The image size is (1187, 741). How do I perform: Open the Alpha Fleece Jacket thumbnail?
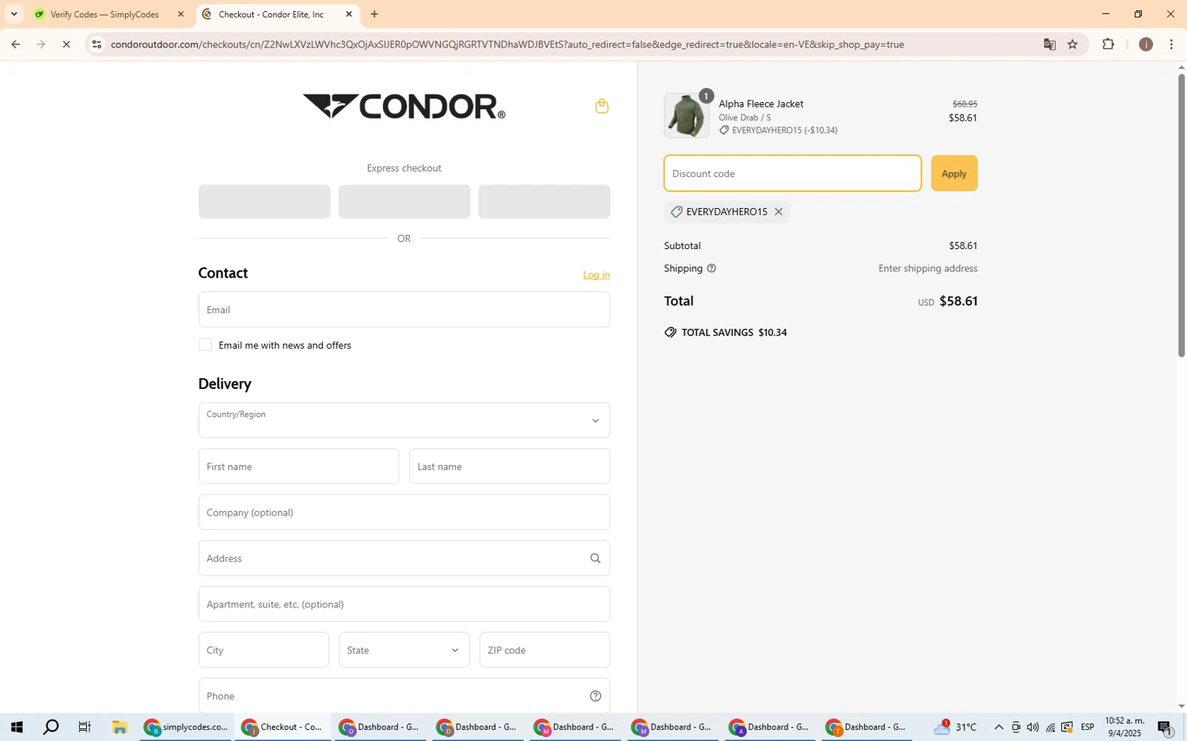(686, 115)
